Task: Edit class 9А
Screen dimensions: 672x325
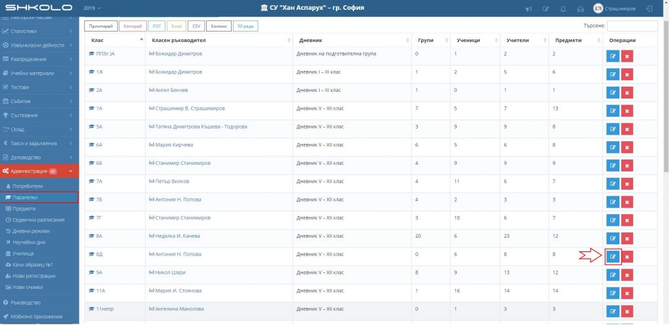Action: [613, 275]
